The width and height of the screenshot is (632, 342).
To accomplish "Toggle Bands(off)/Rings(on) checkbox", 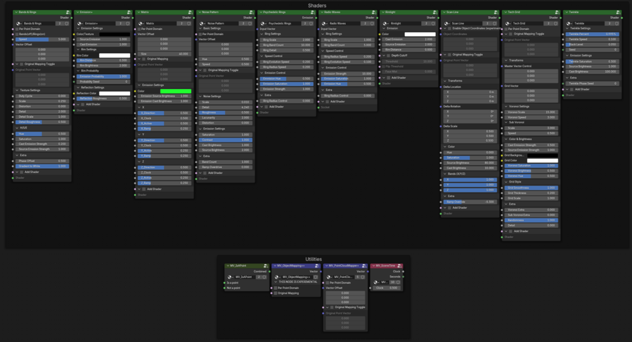I will coord(17,34).
